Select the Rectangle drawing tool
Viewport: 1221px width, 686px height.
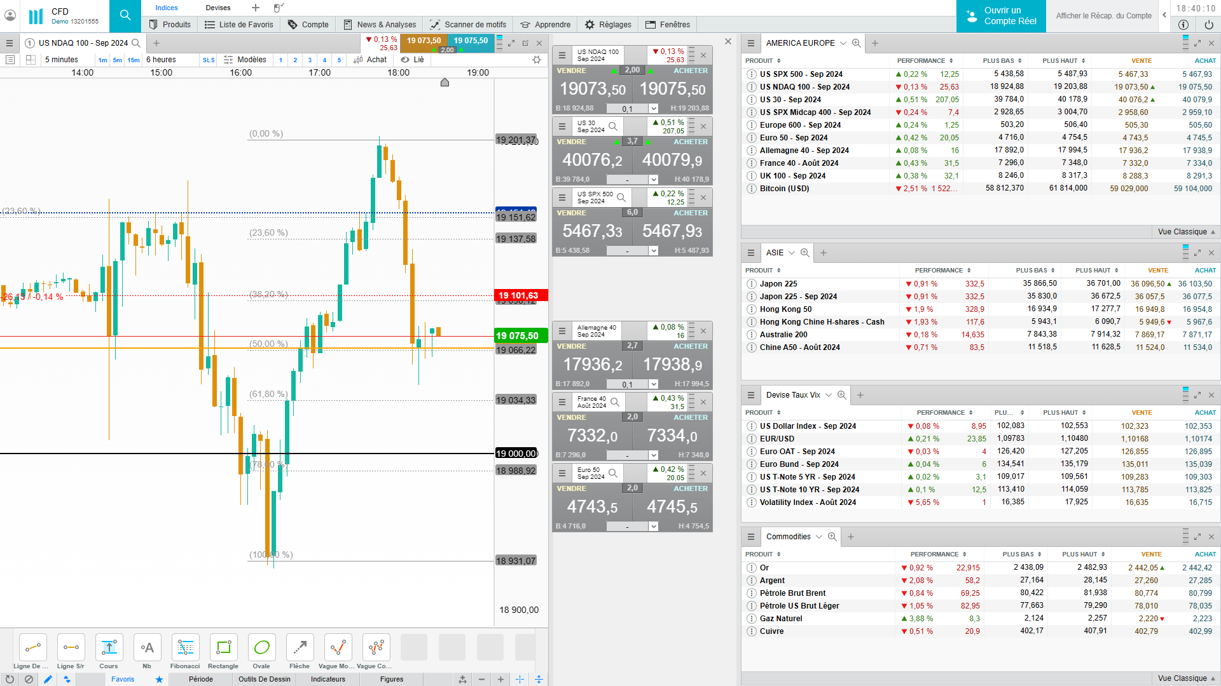(223, 648)
